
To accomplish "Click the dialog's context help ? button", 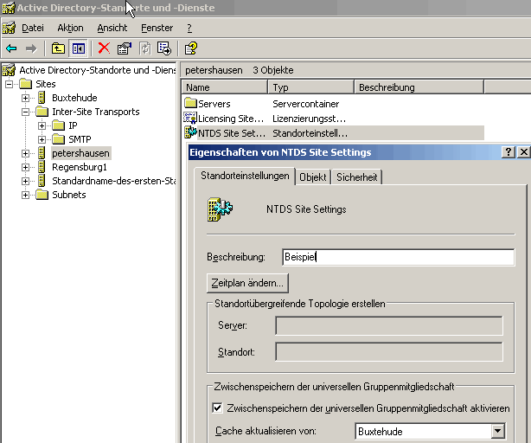I will point(509,152).
